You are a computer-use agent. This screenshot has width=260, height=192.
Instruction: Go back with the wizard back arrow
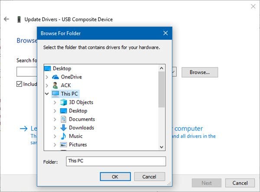click(6, 19)
